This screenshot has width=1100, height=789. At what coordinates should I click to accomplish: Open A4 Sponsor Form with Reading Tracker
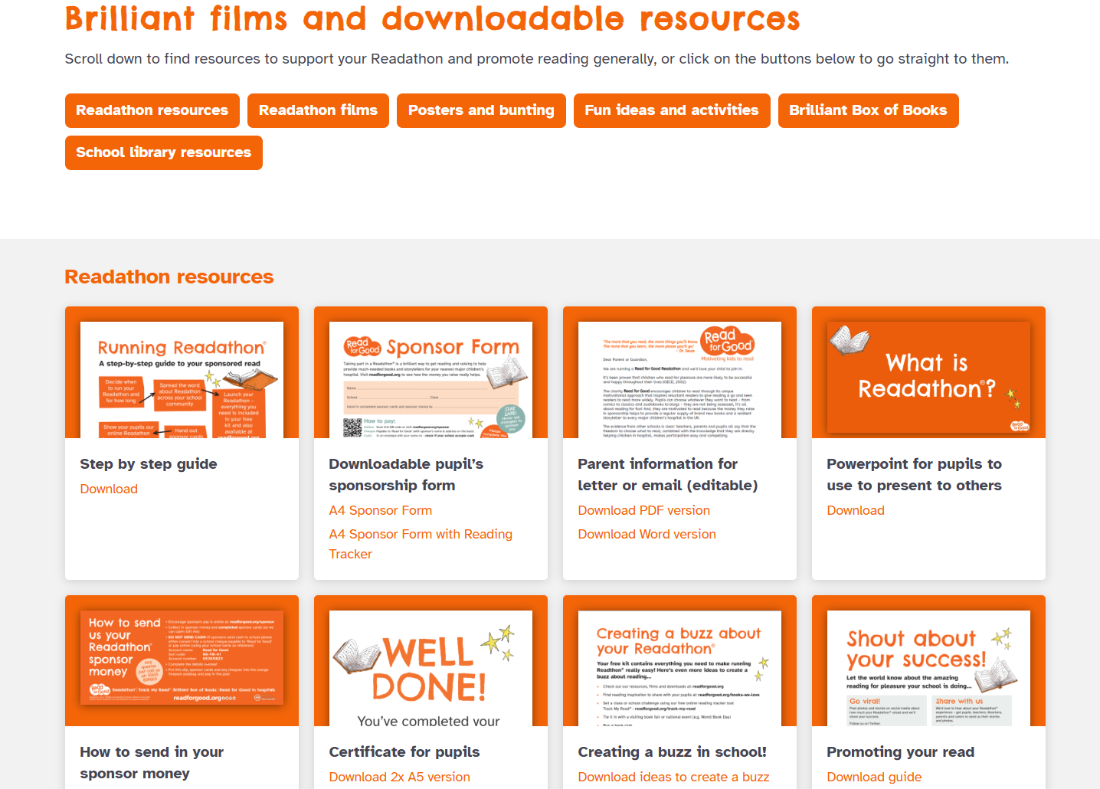[420, 535]
